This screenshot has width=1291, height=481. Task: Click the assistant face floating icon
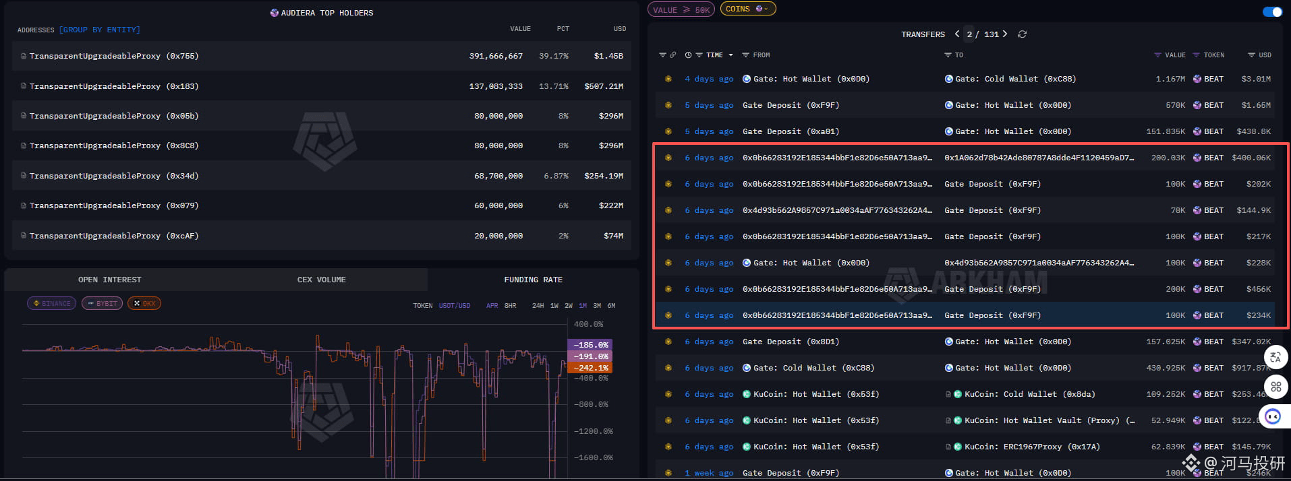pos(1273,416)
